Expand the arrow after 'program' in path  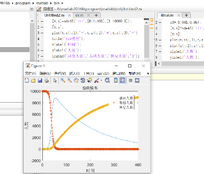coord(33,3)
